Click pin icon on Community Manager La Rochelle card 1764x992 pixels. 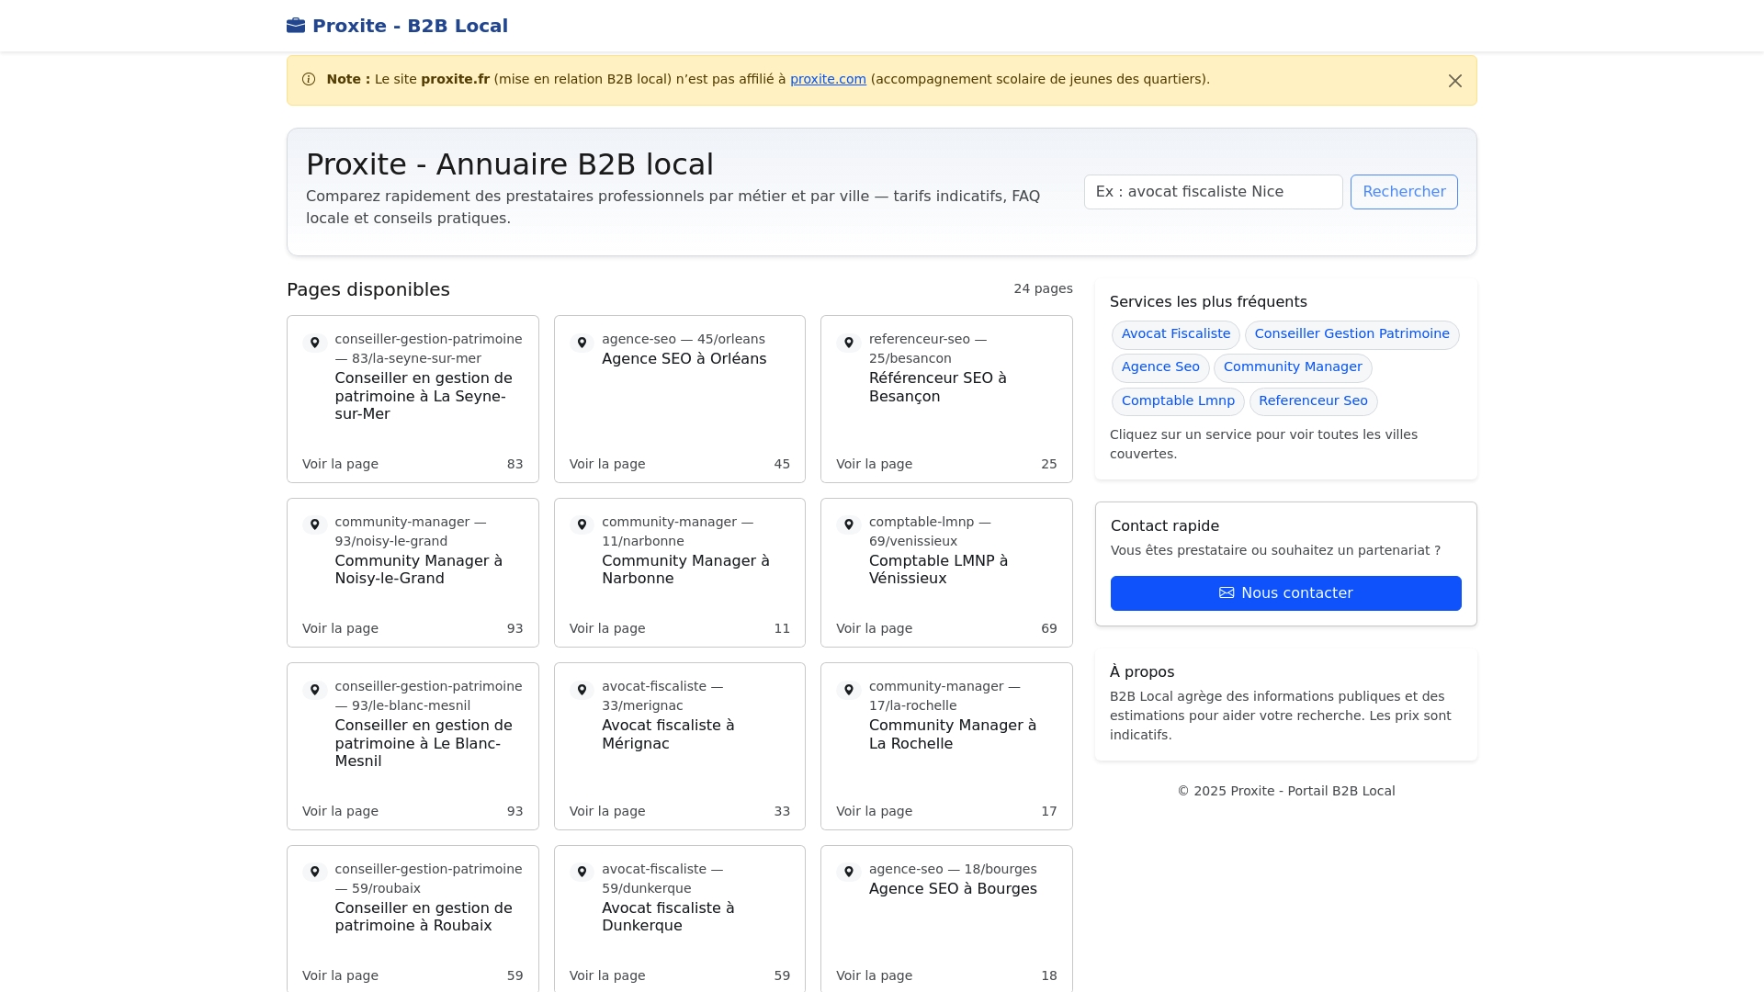[x=849, y=690]
